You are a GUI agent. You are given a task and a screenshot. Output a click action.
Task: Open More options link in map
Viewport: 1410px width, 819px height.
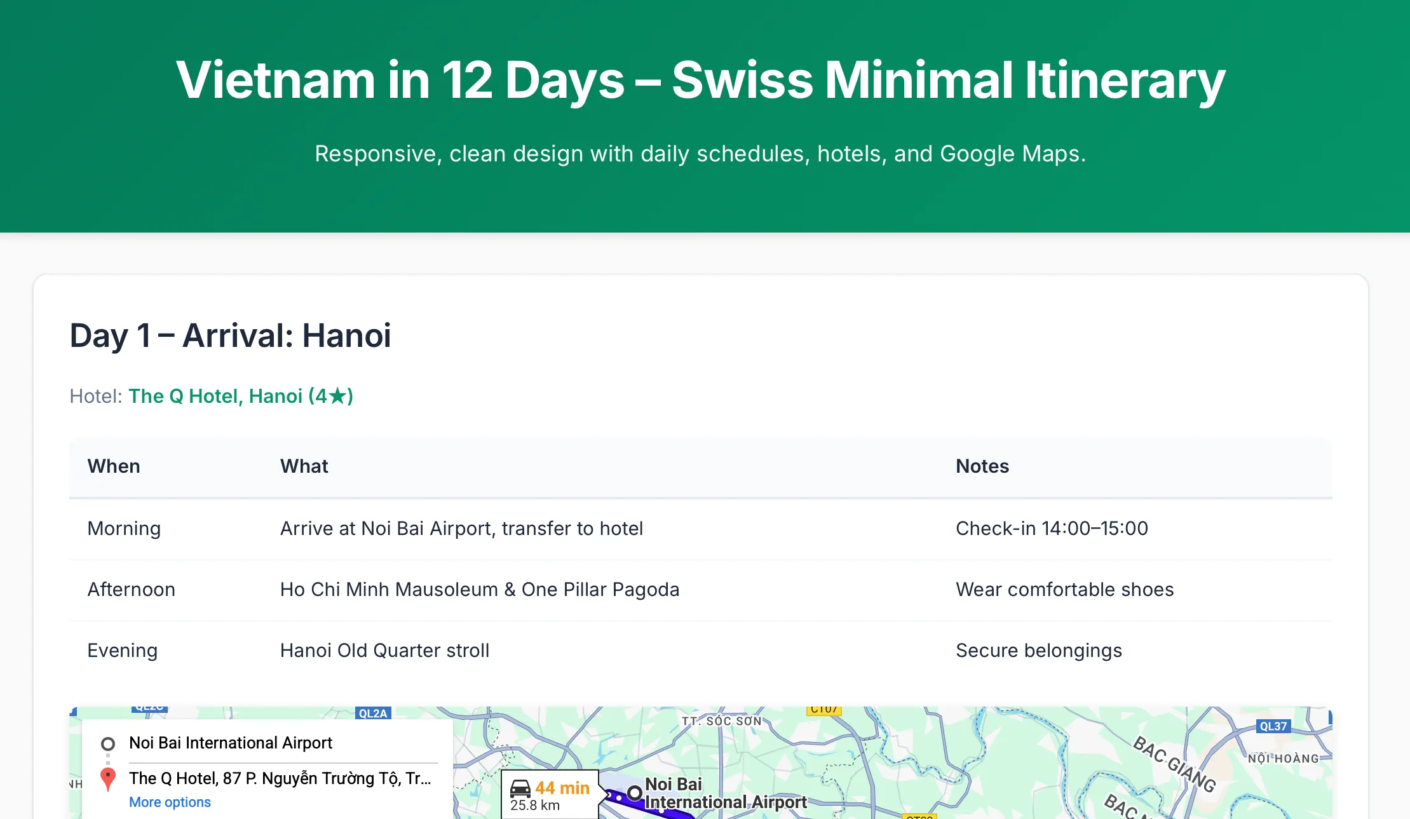(x=170, y=802)
